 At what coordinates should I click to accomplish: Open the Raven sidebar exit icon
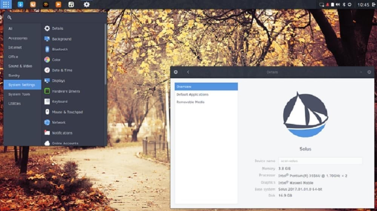pos(374,5)
